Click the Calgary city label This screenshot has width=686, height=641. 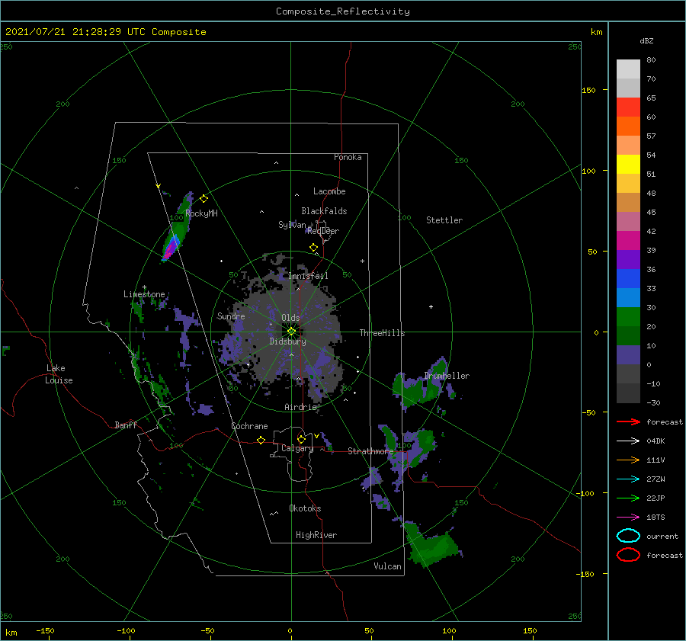[297, 448]
